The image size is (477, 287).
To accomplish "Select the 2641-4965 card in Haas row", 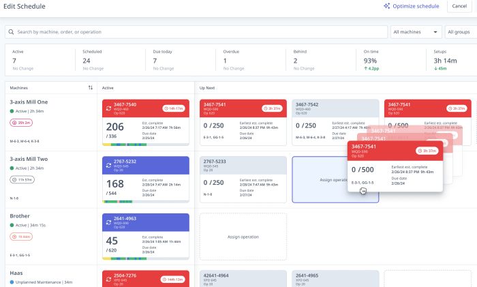I will (x=335, y=278).
